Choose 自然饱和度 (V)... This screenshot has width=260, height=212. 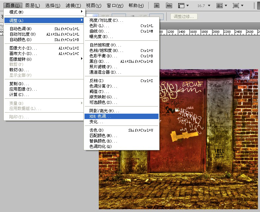click(x=122, y=45)
